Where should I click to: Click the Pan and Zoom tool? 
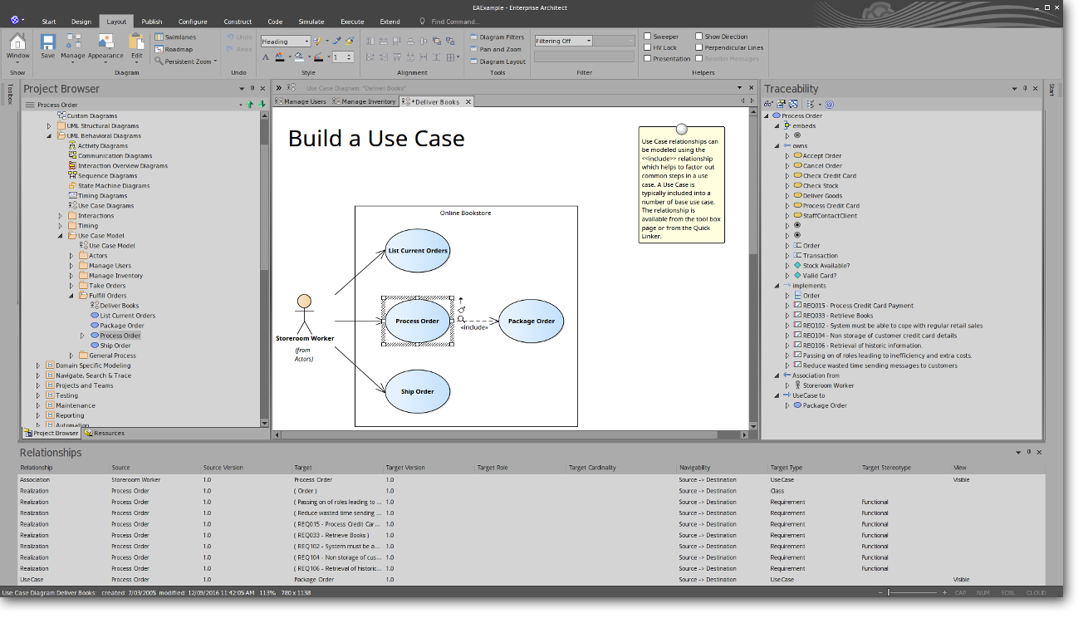[501, 49]
